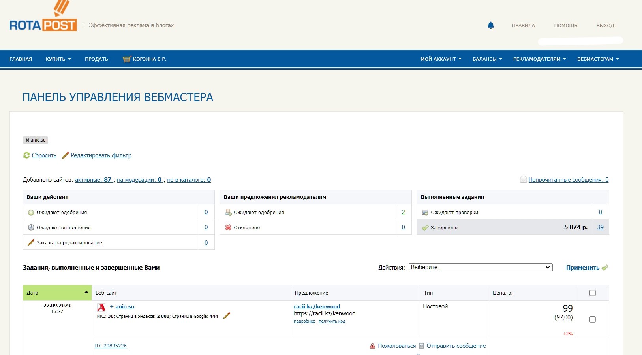
Task: Click the red A icon beside anio.su
Action: pyautogui.click(x=101, y=307)
